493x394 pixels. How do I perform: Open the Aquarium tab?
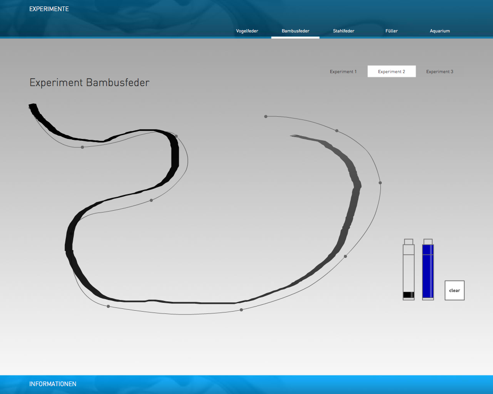point(440,31)
